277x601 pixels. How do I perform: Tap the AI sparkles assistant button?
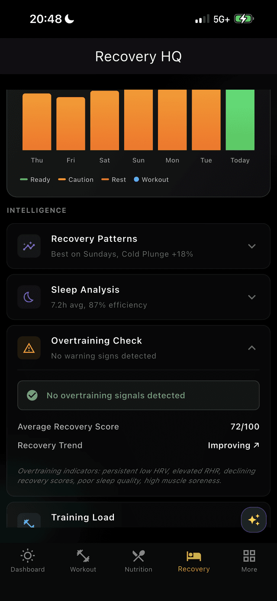(x=254, y=520)
